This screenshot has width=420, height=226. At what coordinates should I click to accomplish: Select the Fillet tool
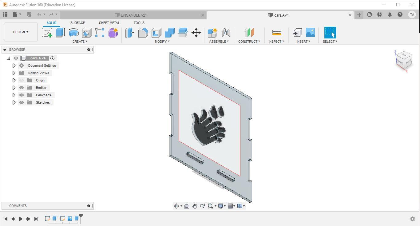tap(143, 33)
